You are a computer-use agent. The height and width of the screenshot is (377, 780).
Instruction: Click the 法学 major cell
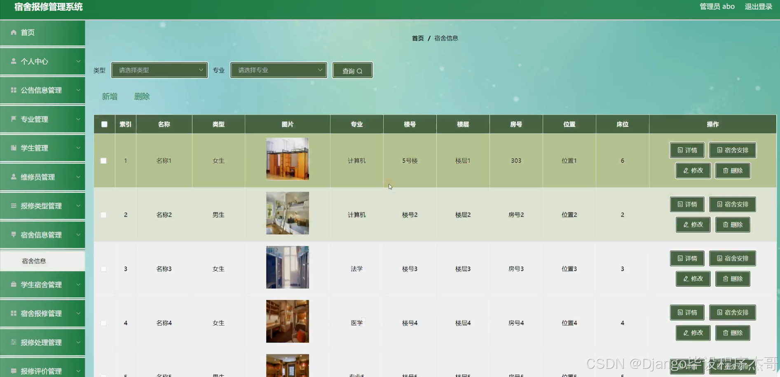click(357, 269)
